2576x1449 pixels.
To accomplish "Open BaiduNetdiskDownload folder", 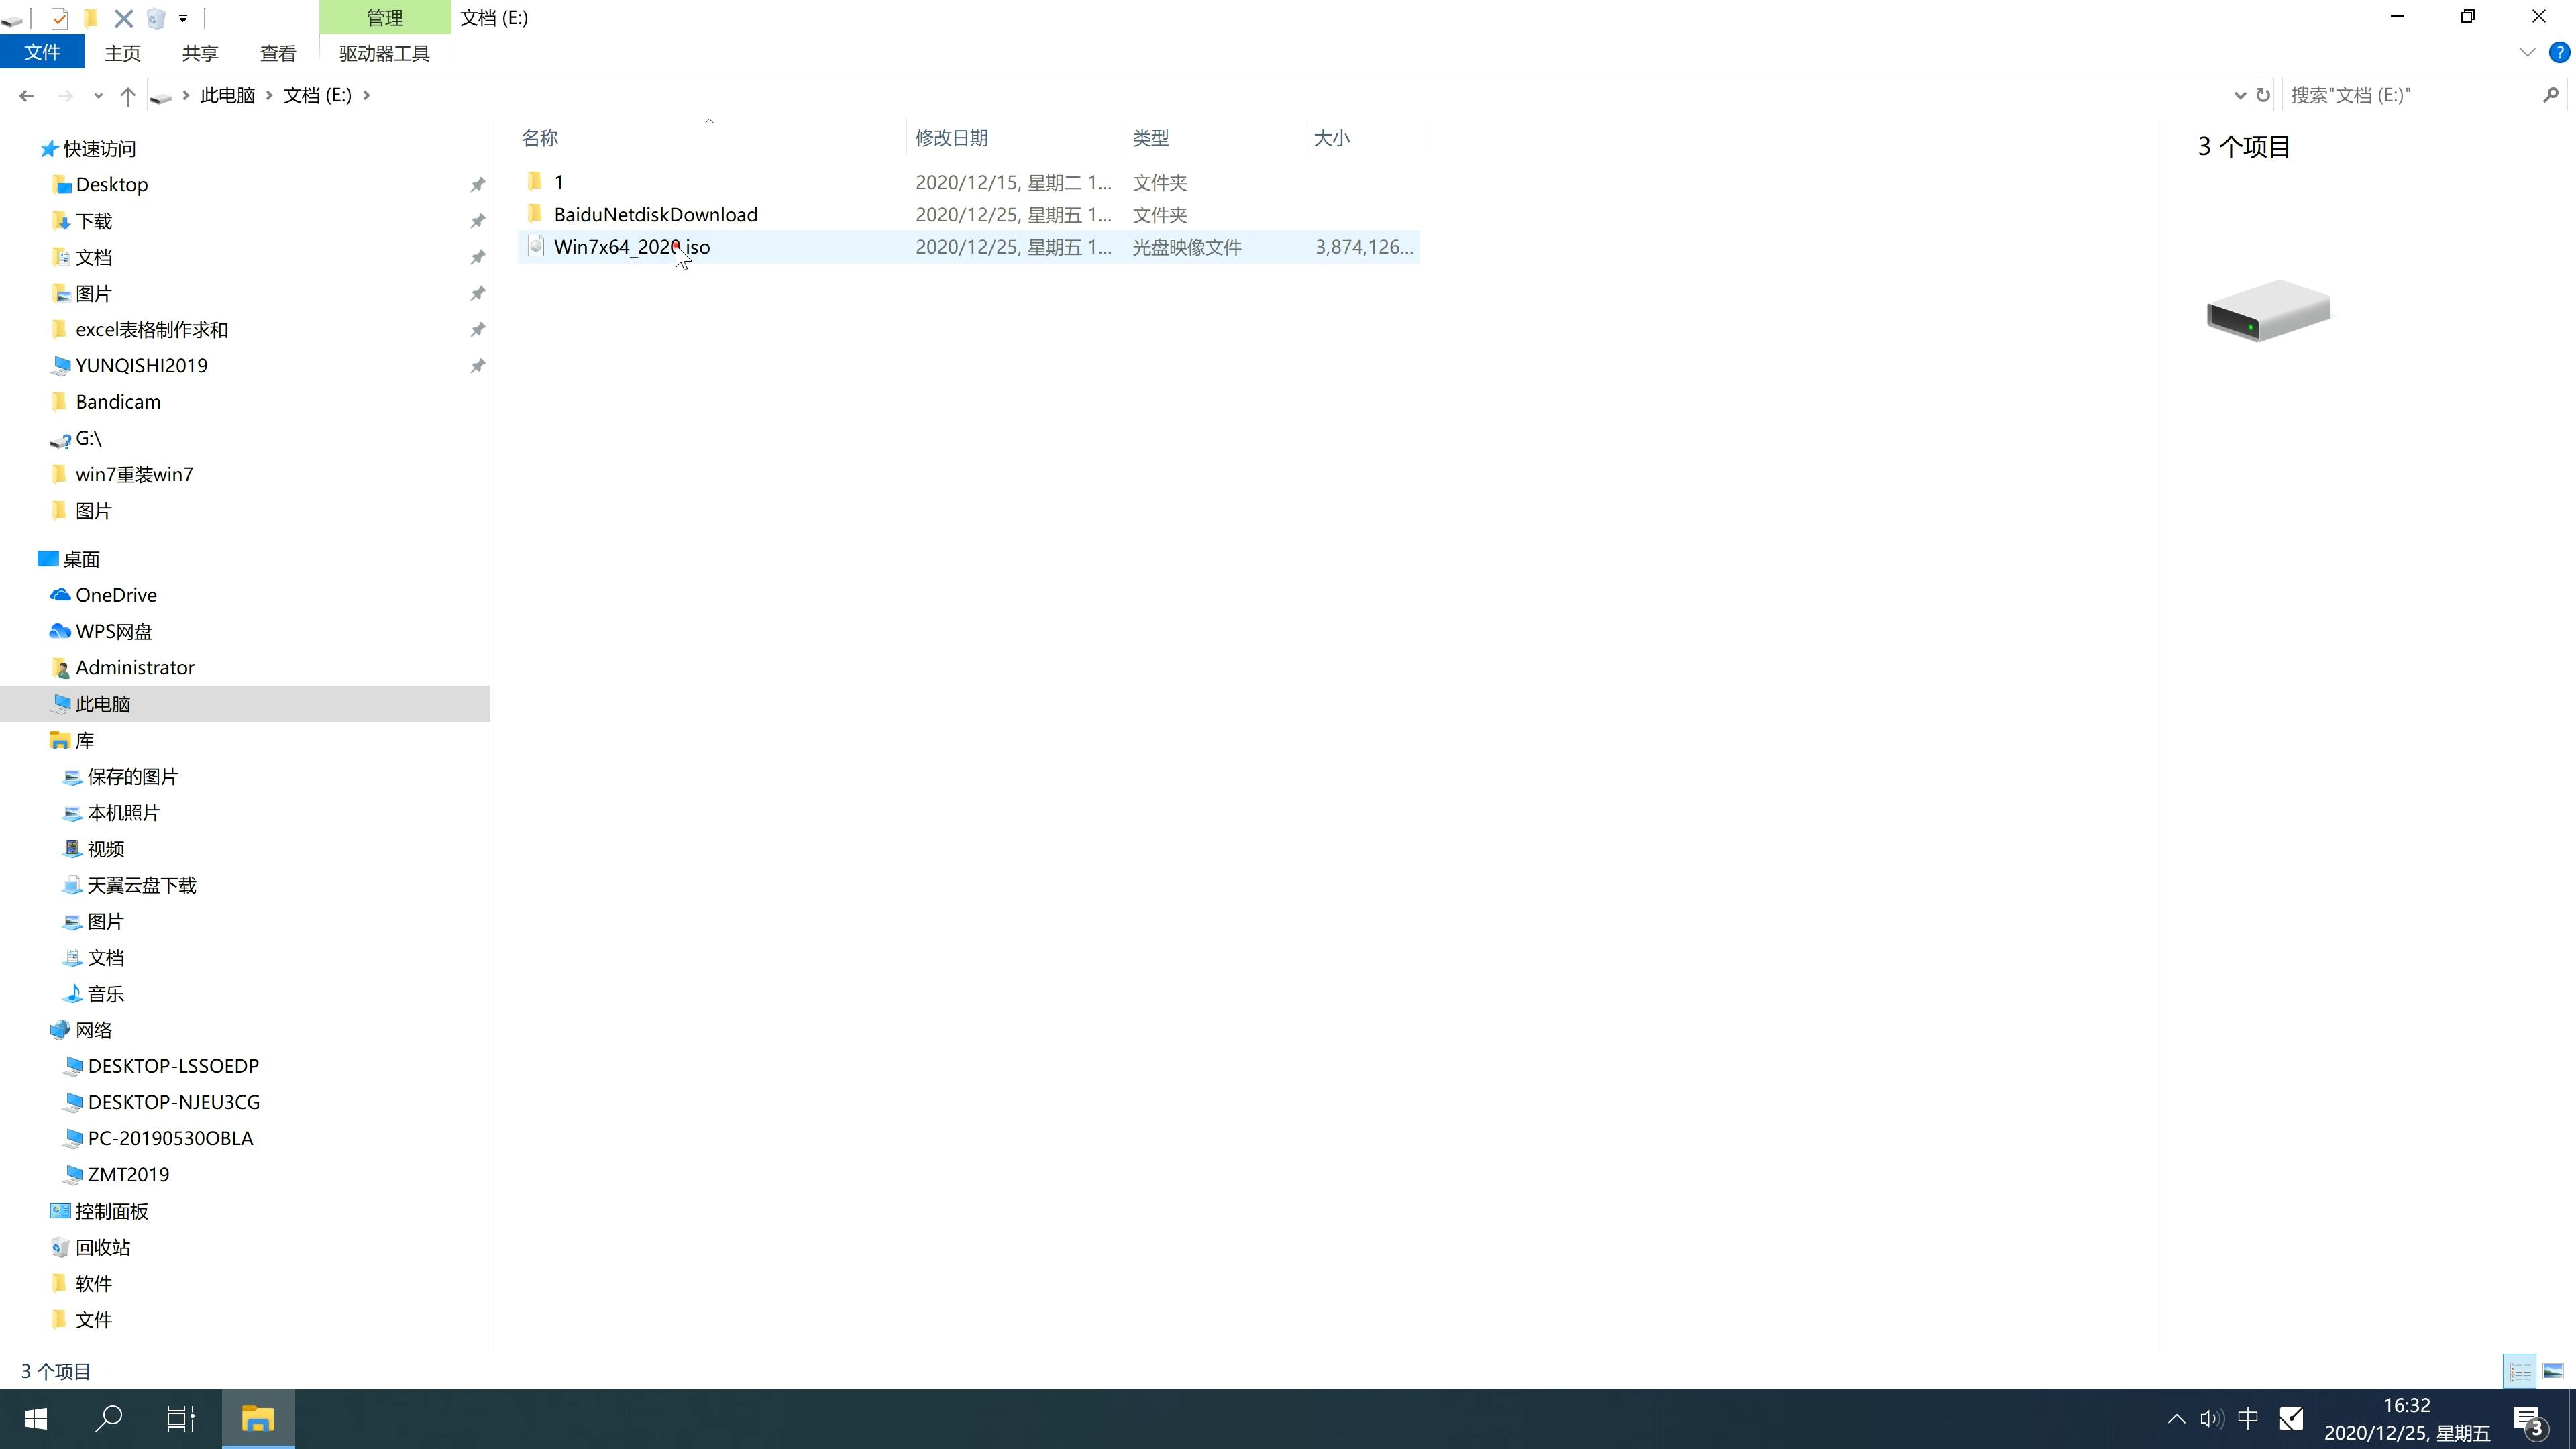I will pyautogui.click(x=655, y=214).
